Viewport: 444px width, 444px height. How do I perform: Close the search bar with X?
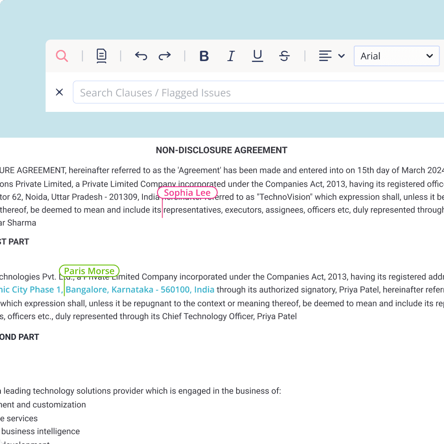(59, 92)
